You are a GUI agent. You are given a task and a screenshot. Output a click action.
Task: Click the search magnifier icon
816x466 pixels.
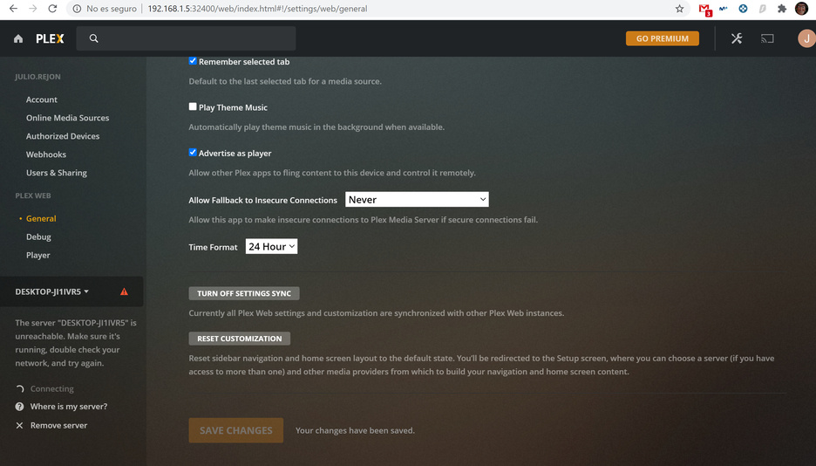click(x=93, y=38)
